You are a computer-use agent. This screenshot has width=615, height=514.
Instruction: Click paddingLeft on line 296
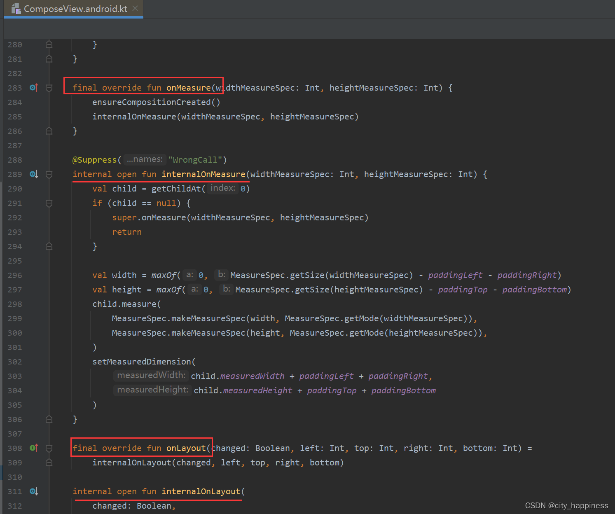tap(455, 275)
